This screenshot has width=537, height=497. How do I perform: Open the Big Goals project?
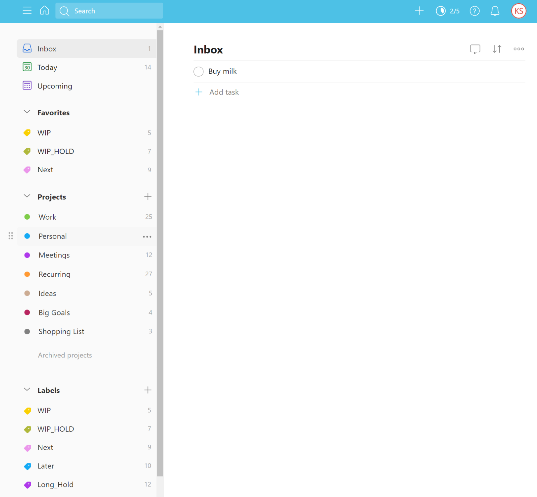coord(86,312)
